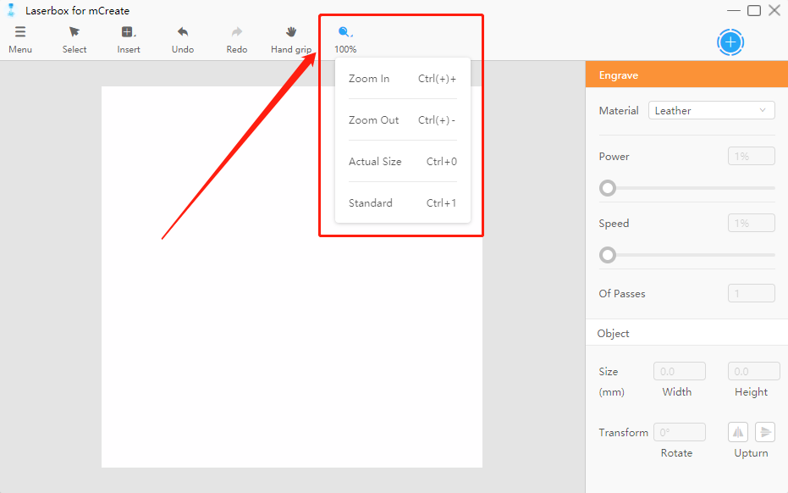788x493 pixels.
Task: Select Actual Size menu entry
Action: tap(403, 162)
